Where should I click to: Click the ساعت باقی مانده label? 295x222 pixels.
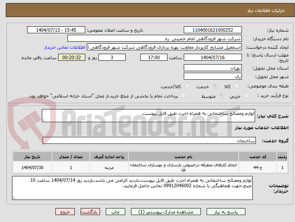coord(39,58)
